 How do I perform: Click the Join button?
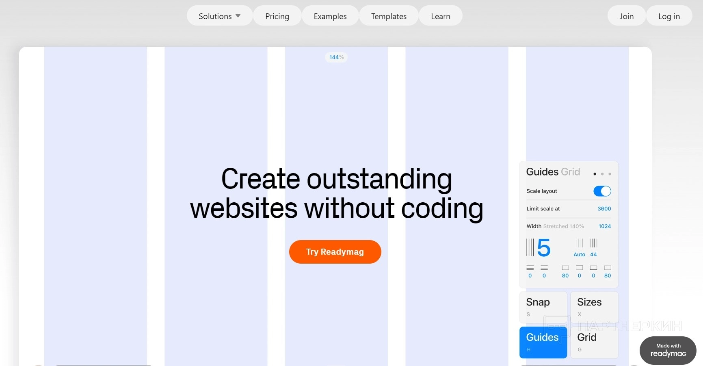click(x=627, y=16)
